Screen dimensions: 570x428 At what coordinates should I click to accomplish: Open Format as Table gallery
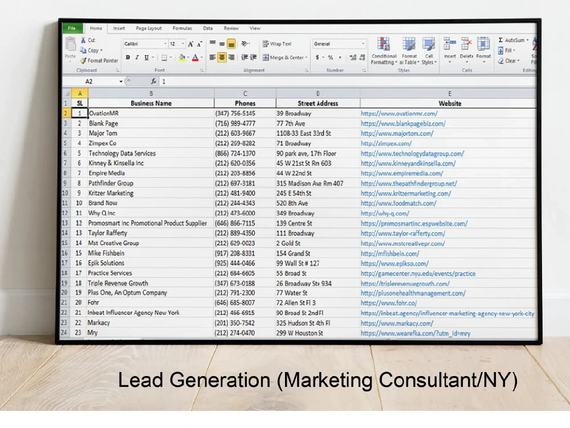[x=409, y=51]
